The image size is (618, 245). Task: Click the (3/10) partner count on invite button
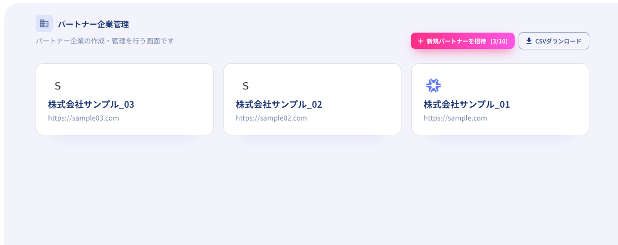[499, 41]
